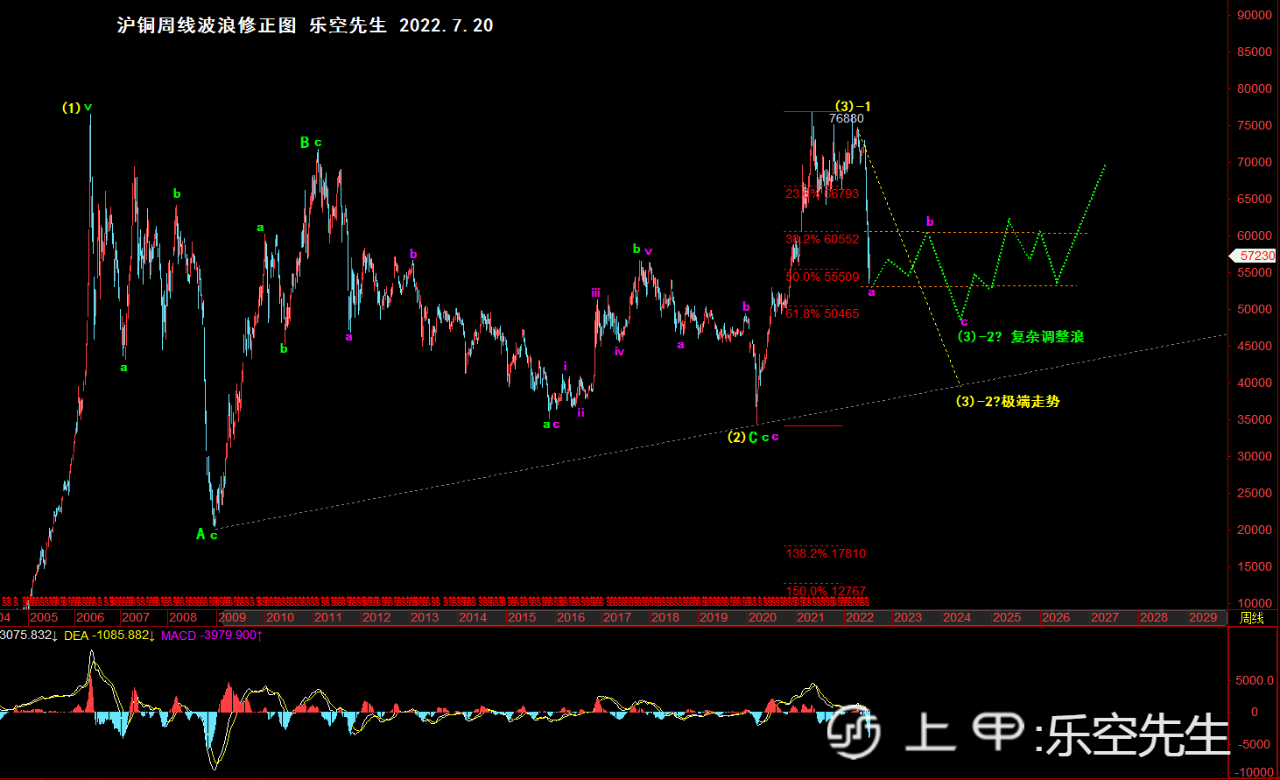Select the 2022 year marker
Viewport: 1280px width, 780px height.
pos(860,617)
